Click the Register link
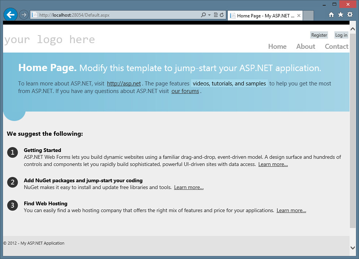359x259 pixels. pyautogui.click(x=319, y=35)
